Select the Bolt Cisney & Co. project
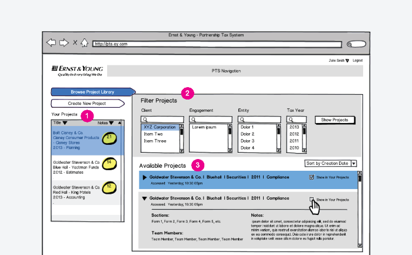 pos(86,140)
